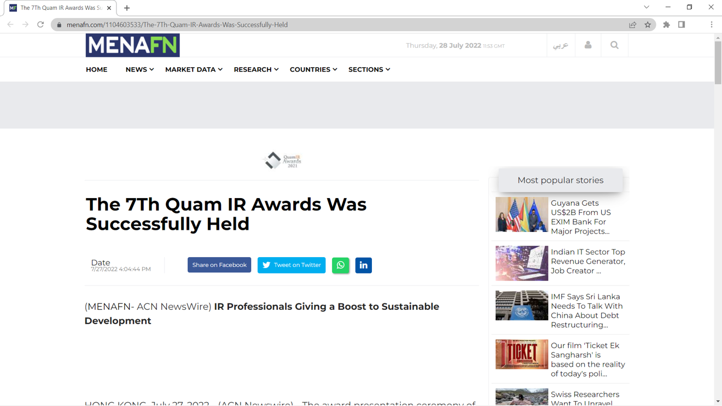Share article on LinkedIn icon
This screenshot has width=722, height=406.
pos(363,265)
